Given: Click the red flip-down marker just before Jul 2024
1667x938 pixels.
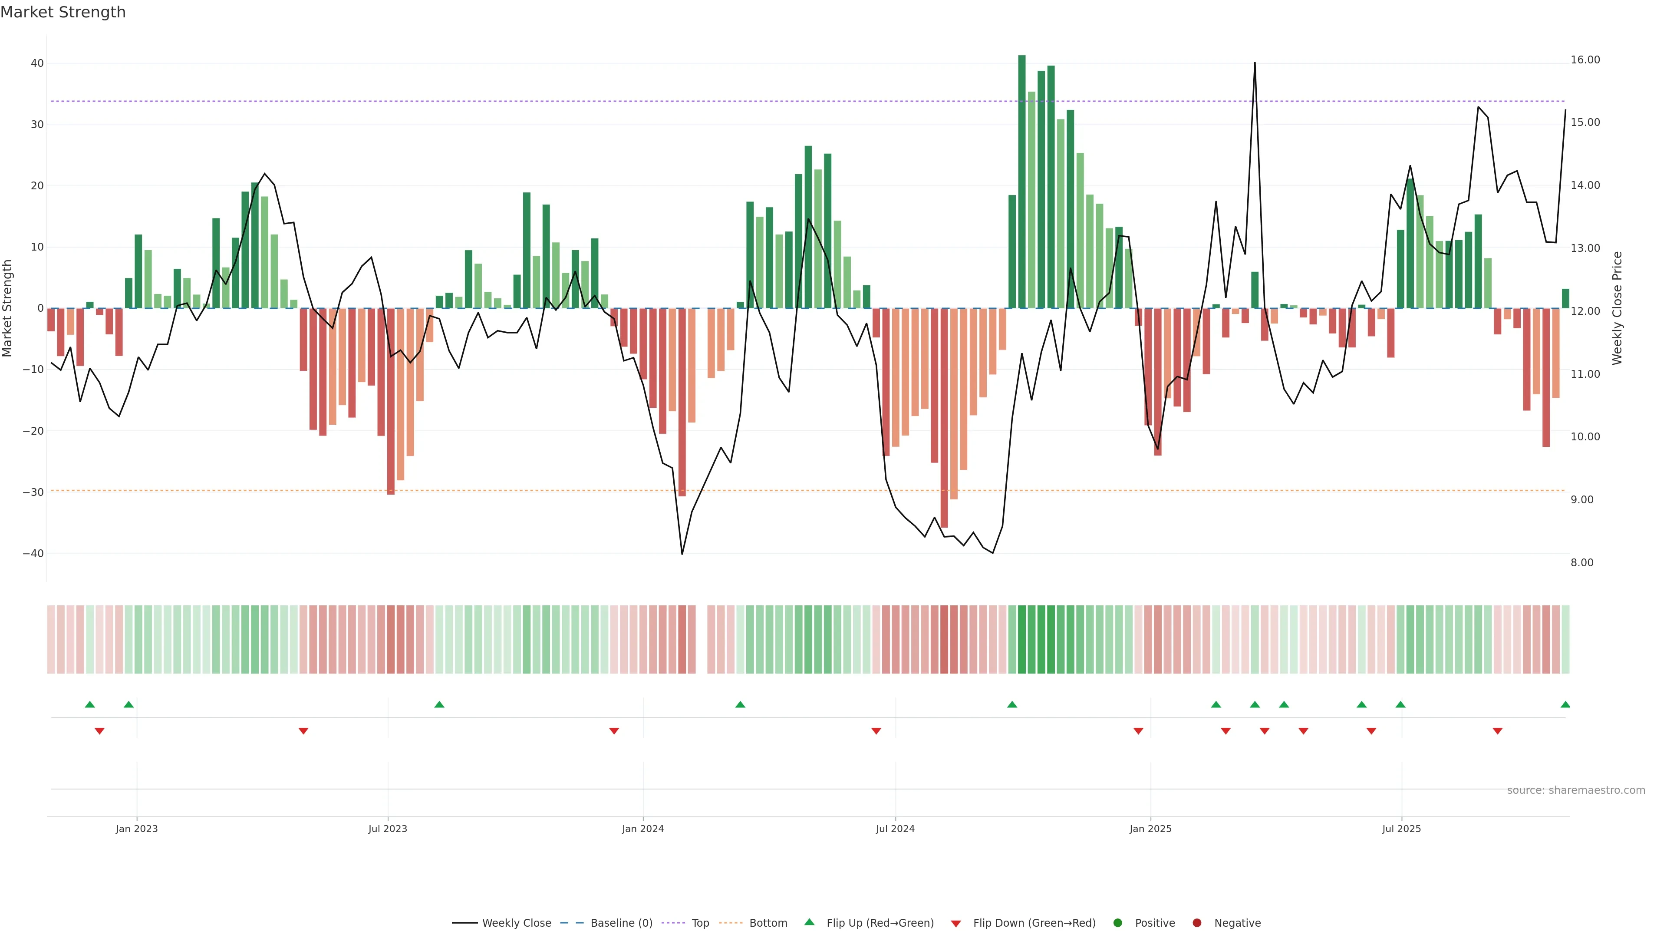Looking at the screenshot, I should [876, 731].
